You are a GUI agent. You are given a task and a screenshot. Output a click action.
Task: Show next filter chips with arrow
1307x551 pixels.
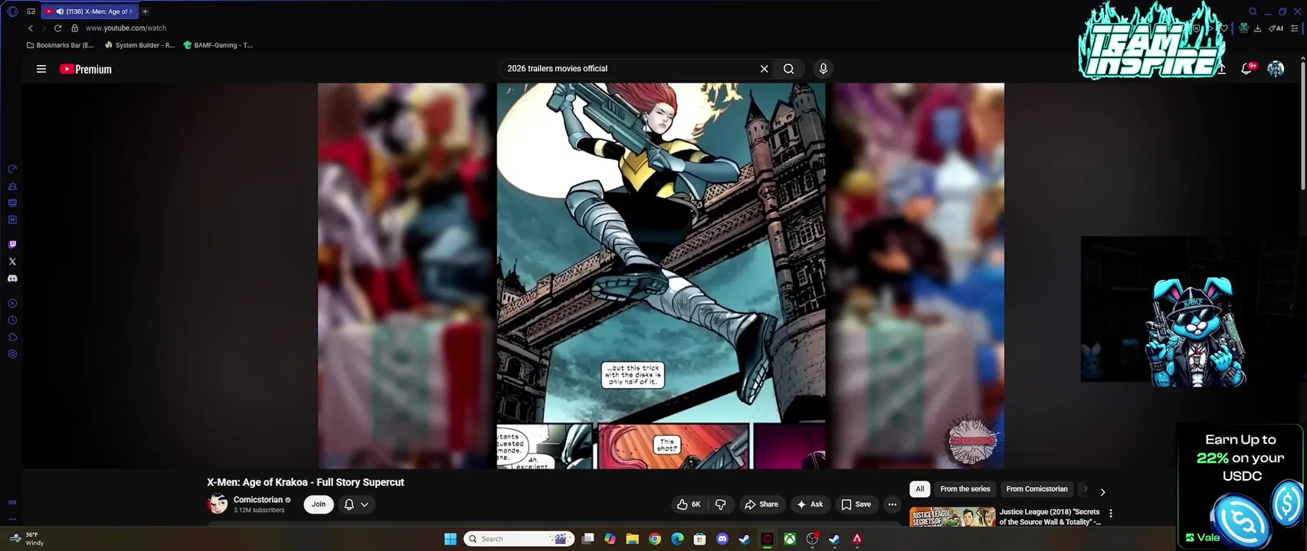pos(1102,492)
